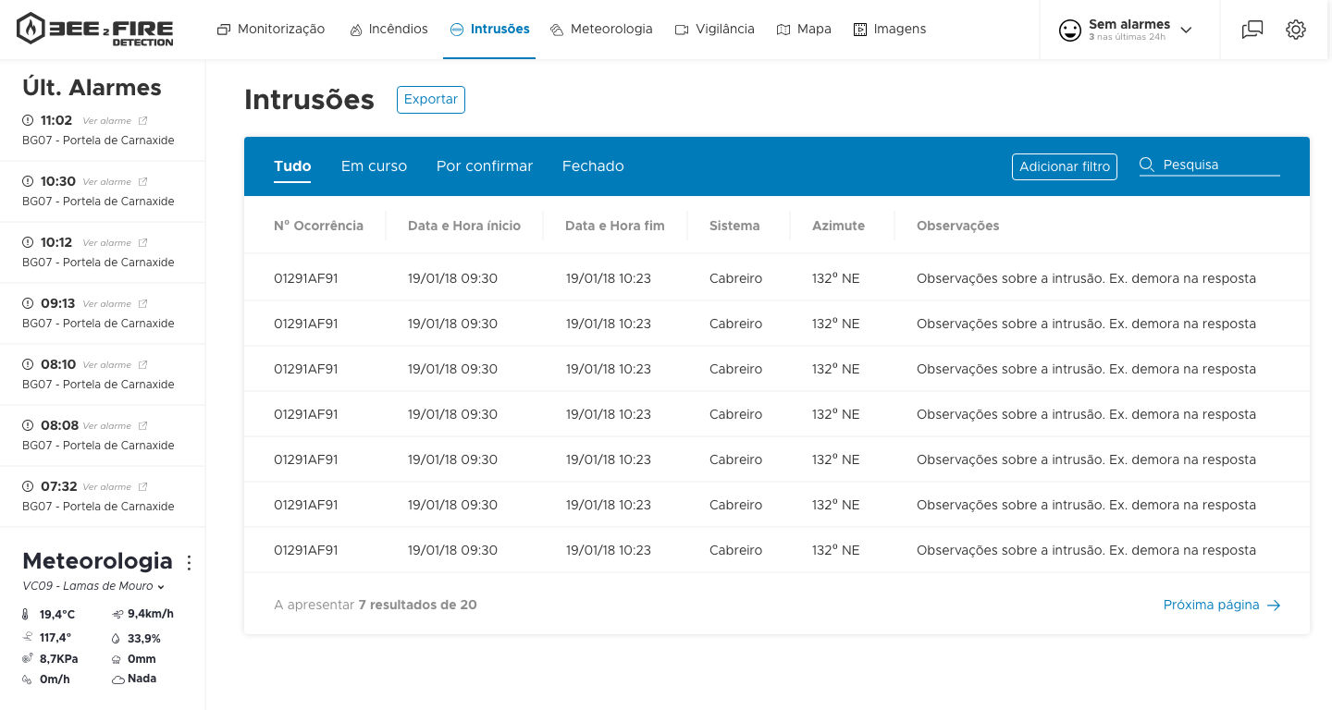Switch to the Tudo tab

[x=292, y=166]
